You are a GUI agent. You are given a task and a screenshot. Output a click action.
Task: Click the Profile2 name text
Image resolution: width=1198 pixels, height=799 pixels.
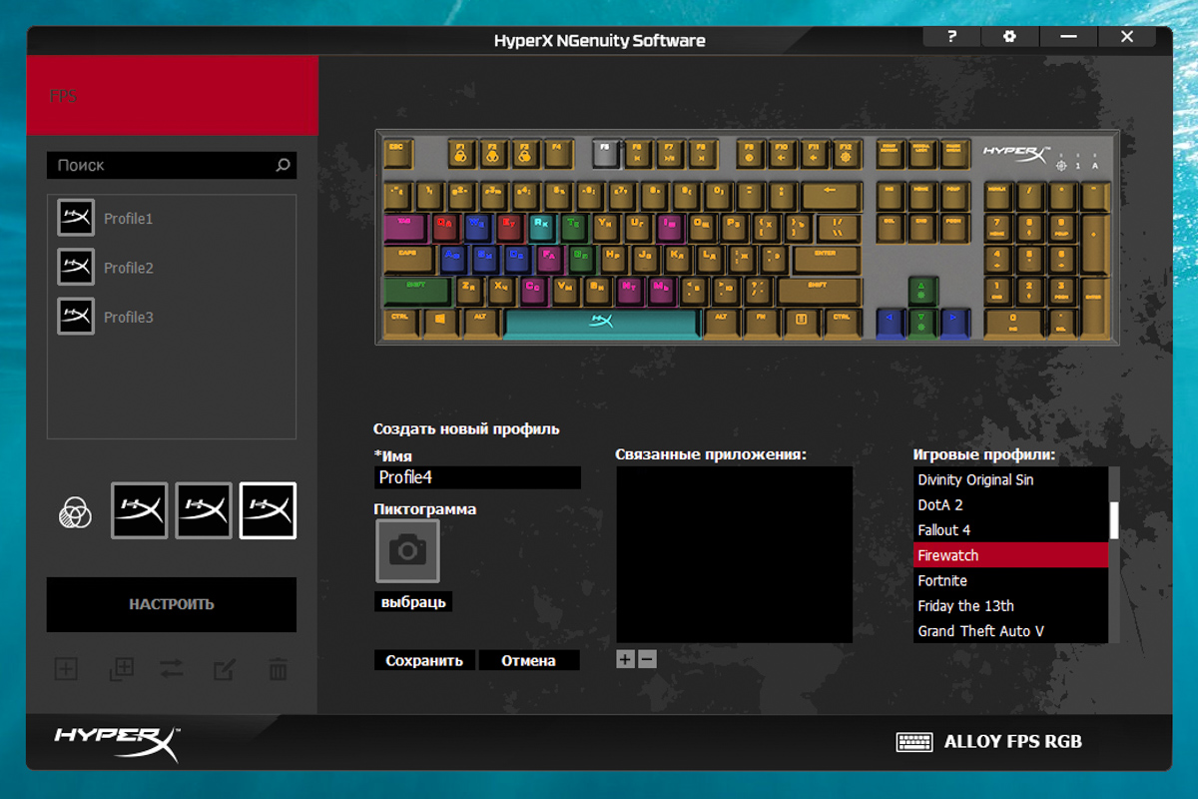point(129,268)
